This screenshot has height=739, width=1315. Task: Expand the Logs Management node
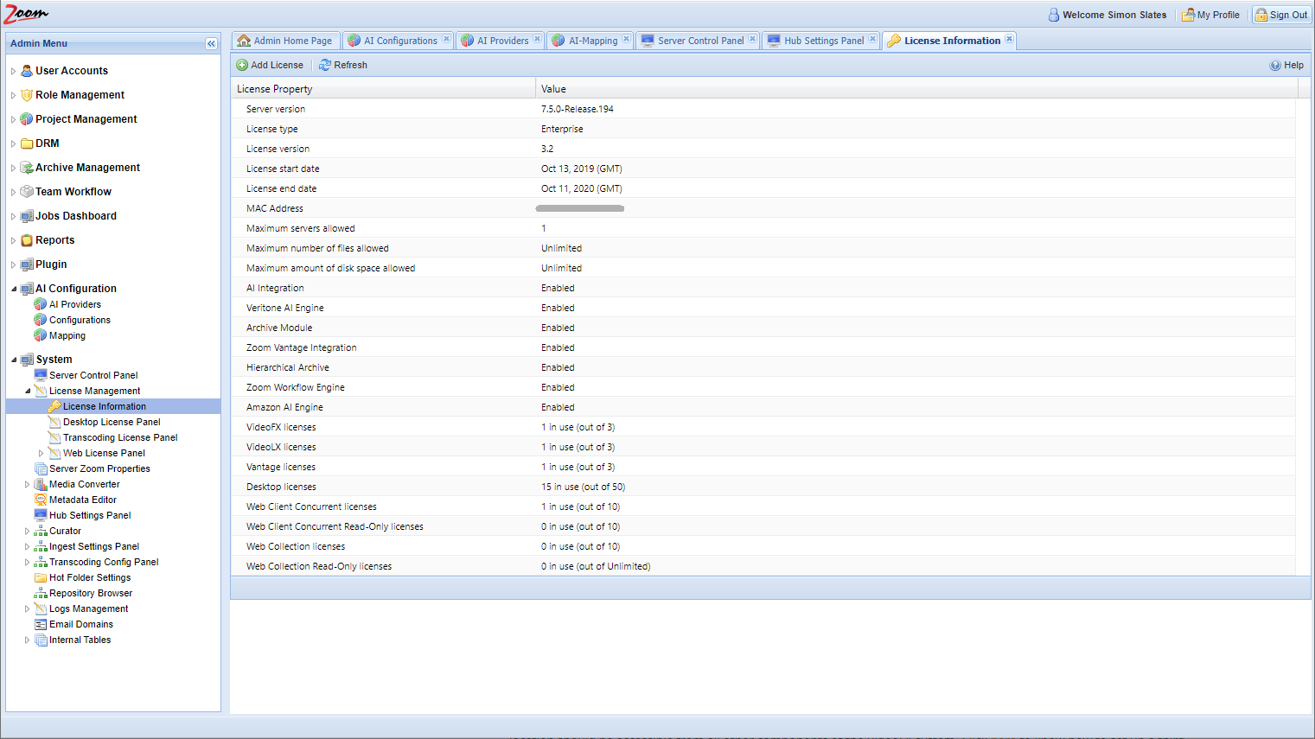point(27,609)
